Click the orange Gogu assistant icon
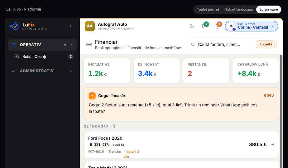288x168 pixels. pos(92,96)
